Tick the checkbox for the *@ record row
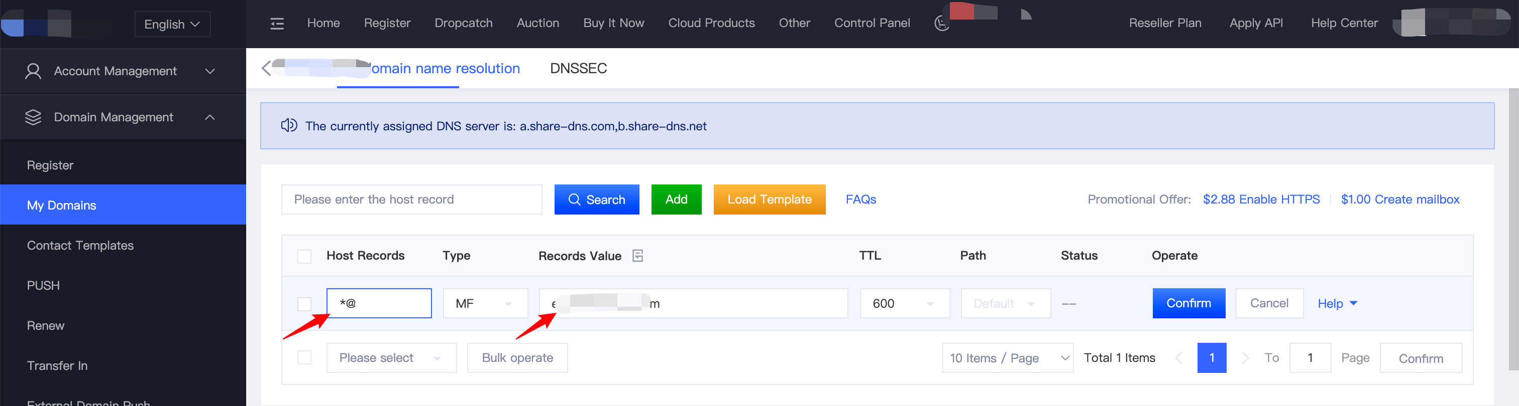Viewport: 1519px width, 406px height. point(304,304)
